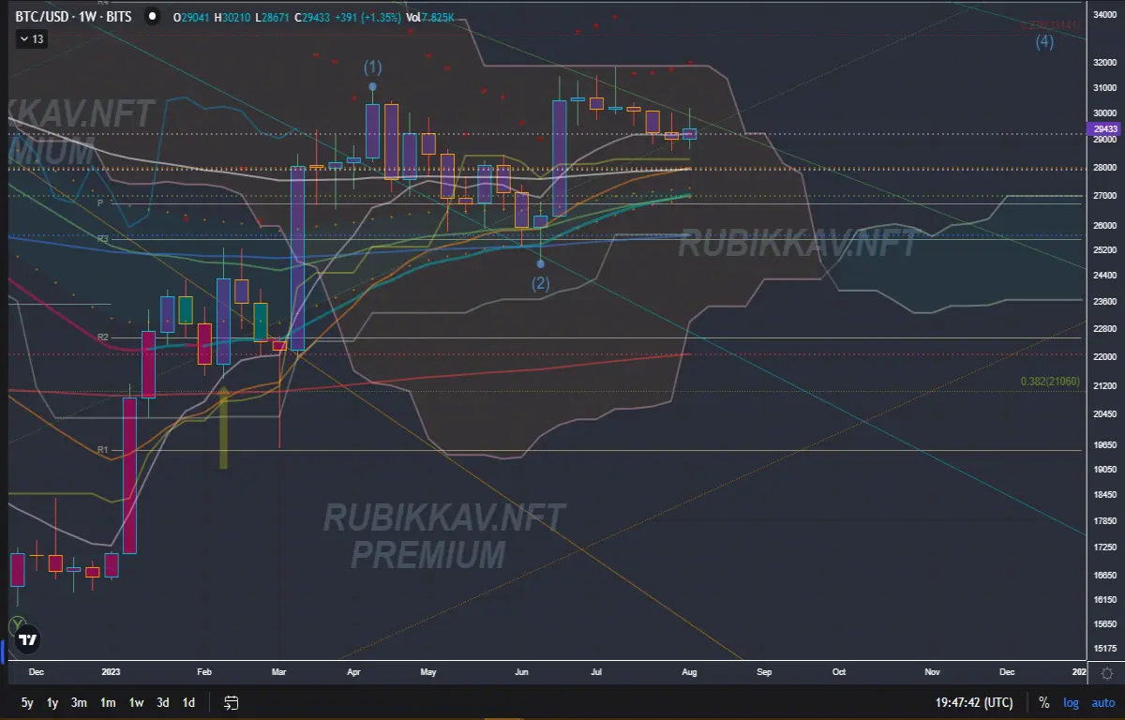The image size is (1125, 720).
Task: Click the +391 (+1.35%) change value
Action: 369,17
